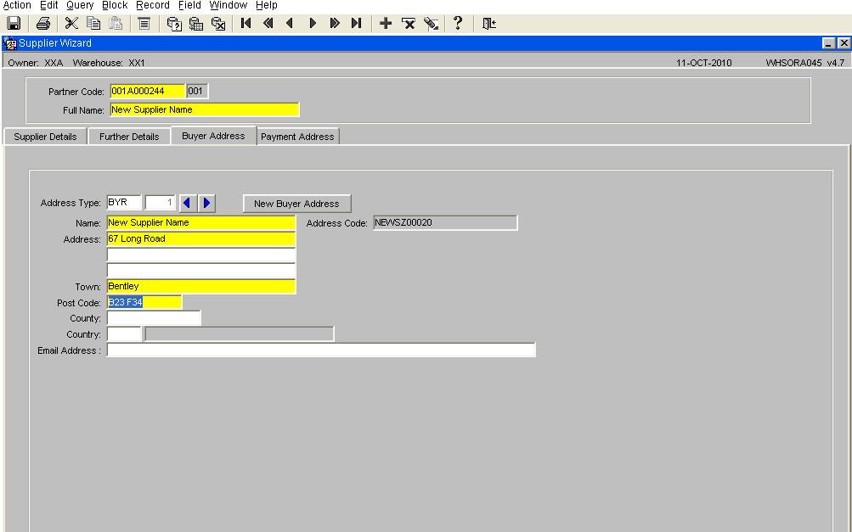Click the Full Name field
The height and width of the screenshot is (532, 852).
[205, 109]
